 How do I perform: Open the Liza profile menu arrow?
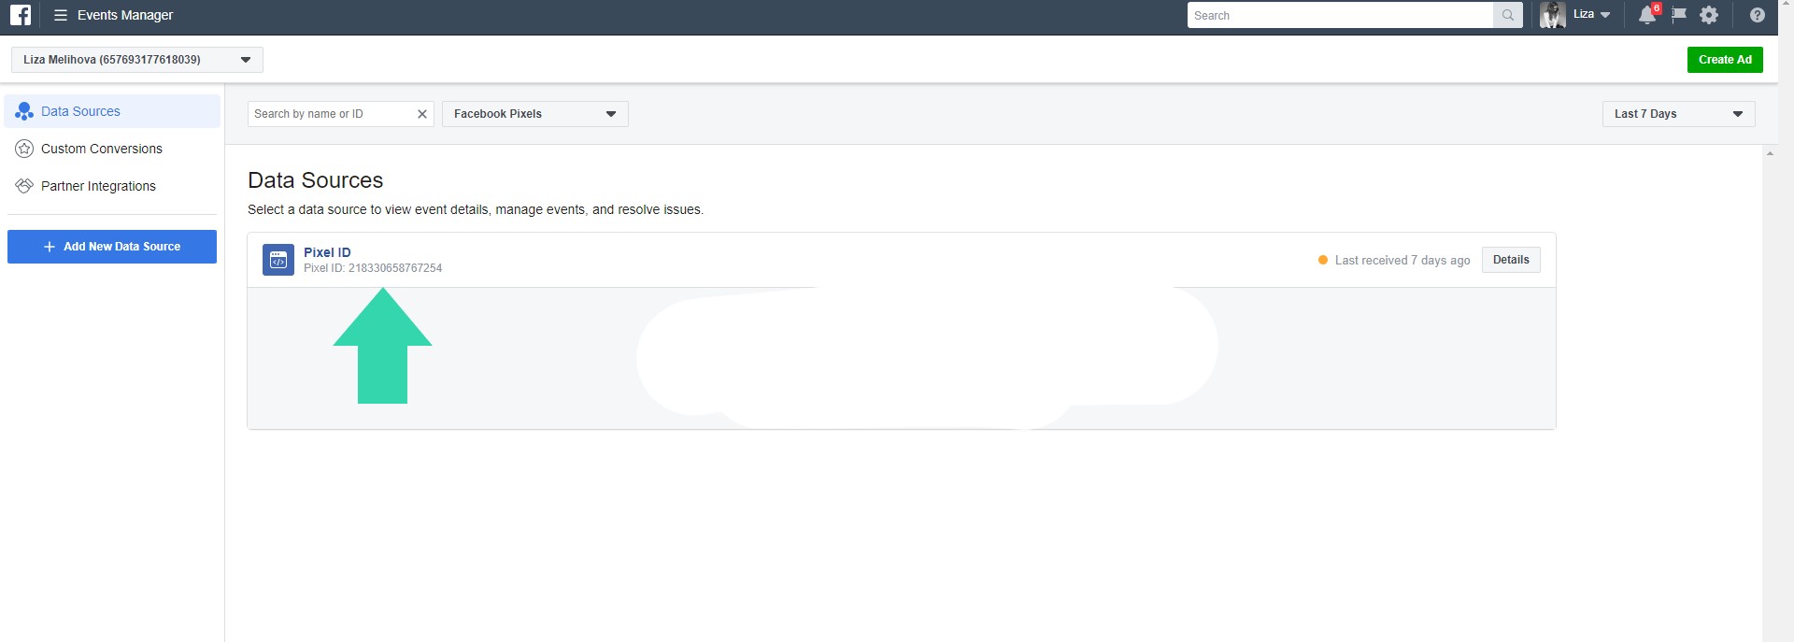click(x=1605, y=15)
